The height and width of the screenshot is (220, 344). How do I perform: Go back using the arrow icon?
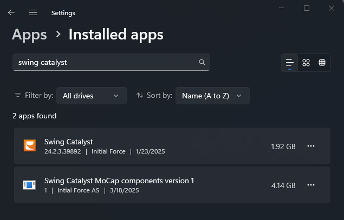pos(11,12)
